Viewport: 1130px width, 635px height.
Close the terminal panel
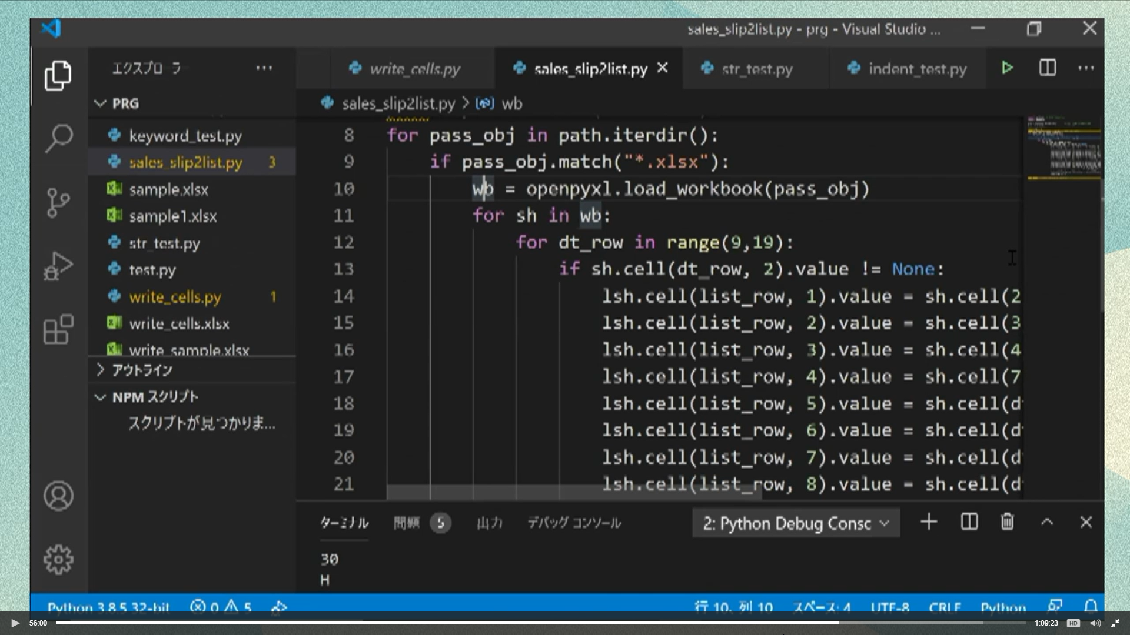pos(1086,522)
